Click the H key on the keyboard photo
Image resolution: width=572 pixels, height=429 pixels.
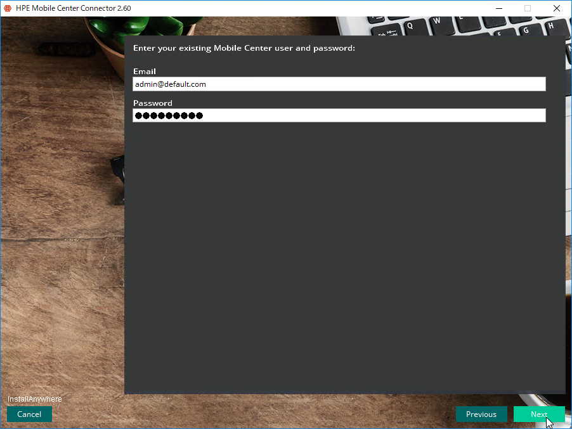(x=551, y=25)
